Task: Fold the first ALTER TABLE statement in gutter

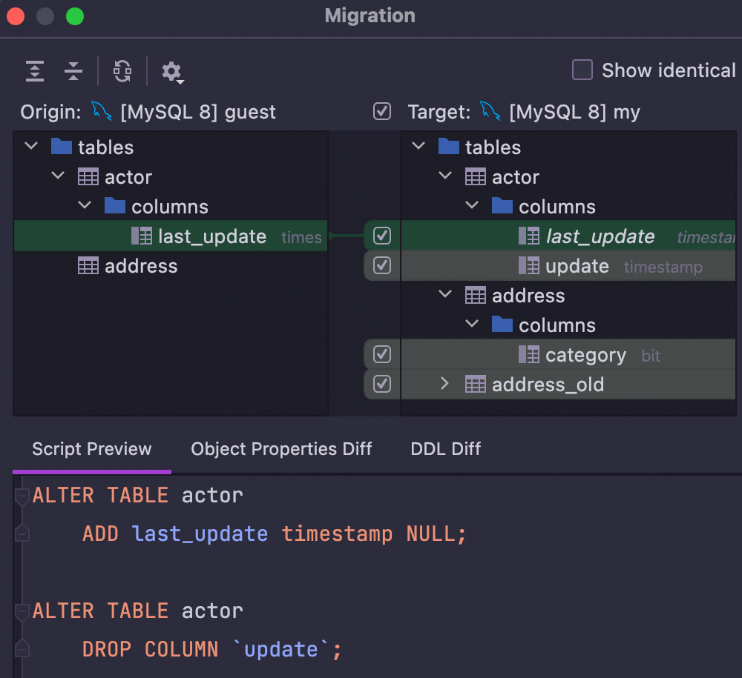Action: click(22, 495)
